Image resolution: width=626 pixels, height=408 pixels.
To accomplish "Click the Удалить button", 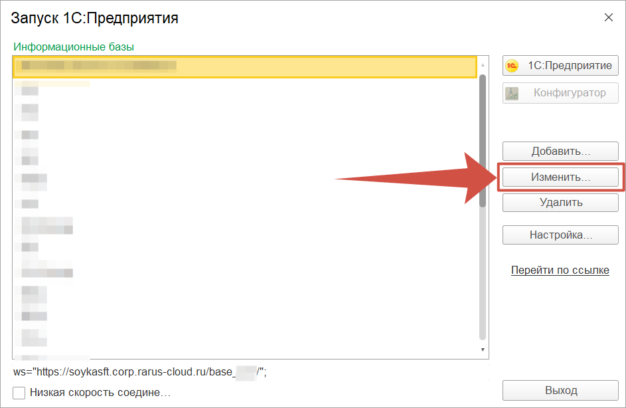I will (560, 203).
